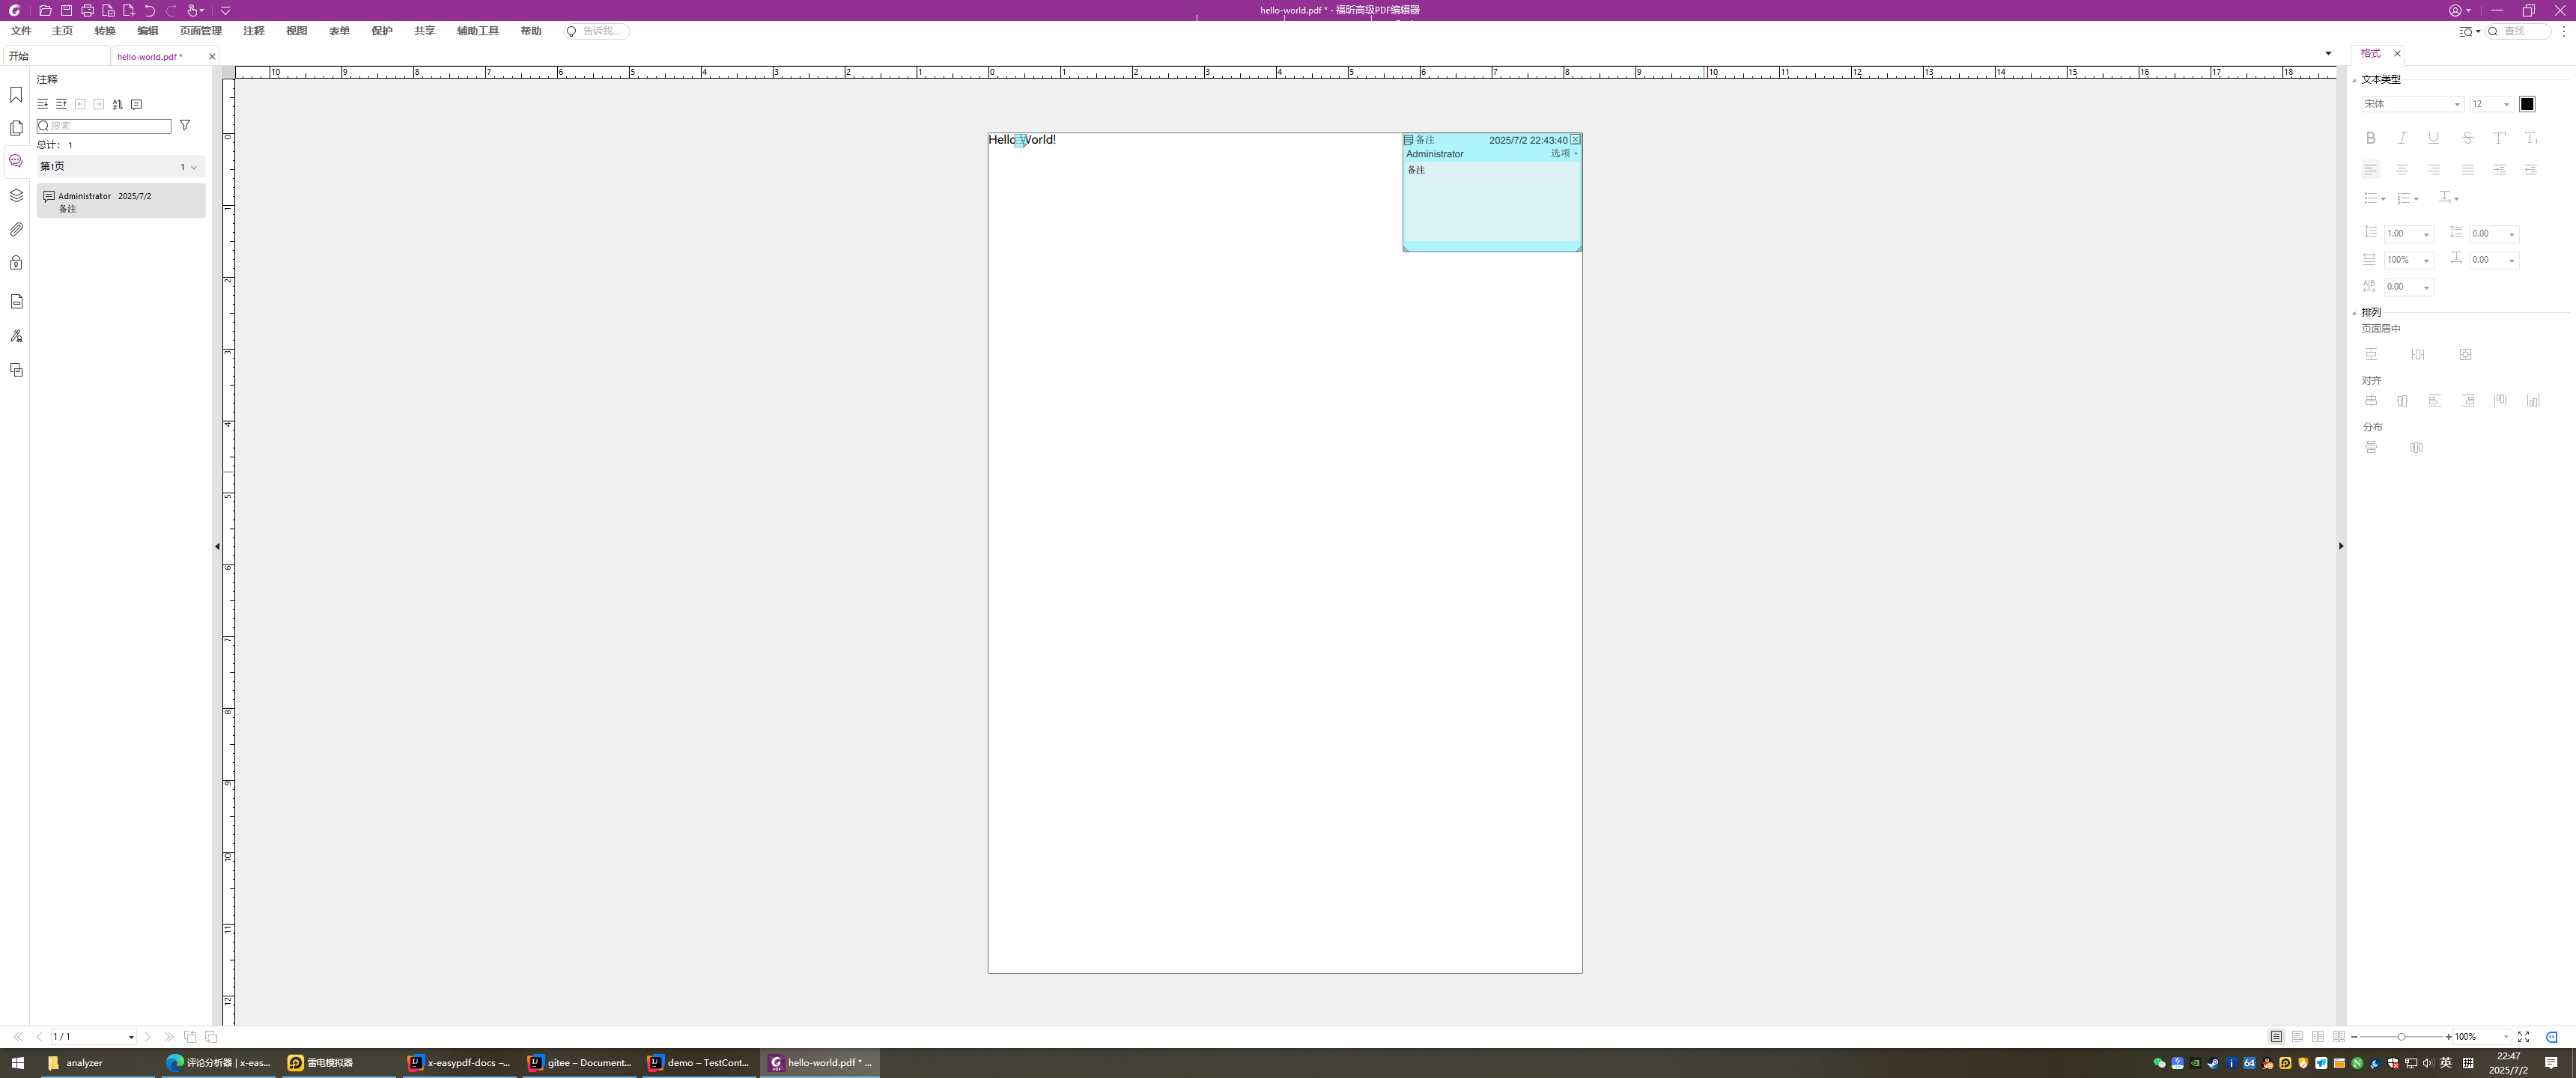Collapse the 排列 section
The width and height of the screenshot is (2576, 1078).
pos(2355,313)
